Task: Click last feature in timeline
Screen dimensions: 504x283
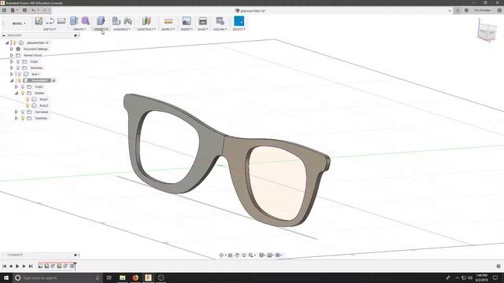Action: point(72,266)
